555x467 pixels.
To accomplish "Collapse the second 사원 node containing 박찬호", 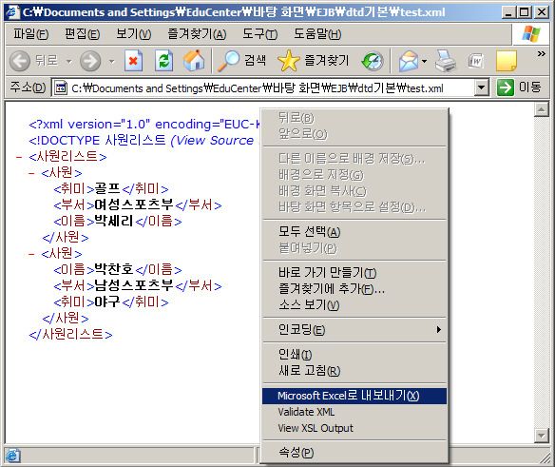I will coord(31,254).
